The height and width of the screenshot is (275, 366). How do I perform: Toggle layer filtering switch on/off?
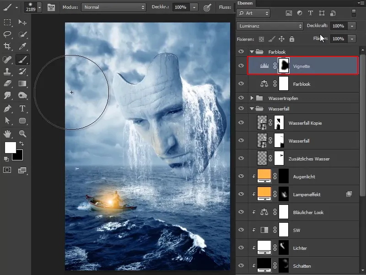coord(354,13)
